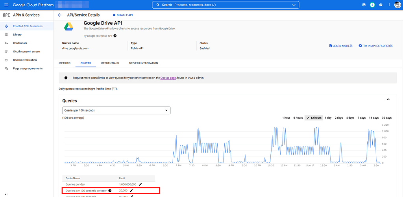This screenshot has width=403, height=197.
Task: Open the blurred project selector
Action: pos(72,5)
